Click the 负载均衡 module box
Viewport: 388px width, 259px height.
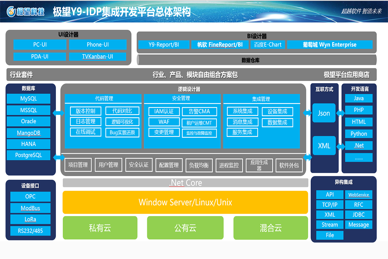[x=199, y=165]
